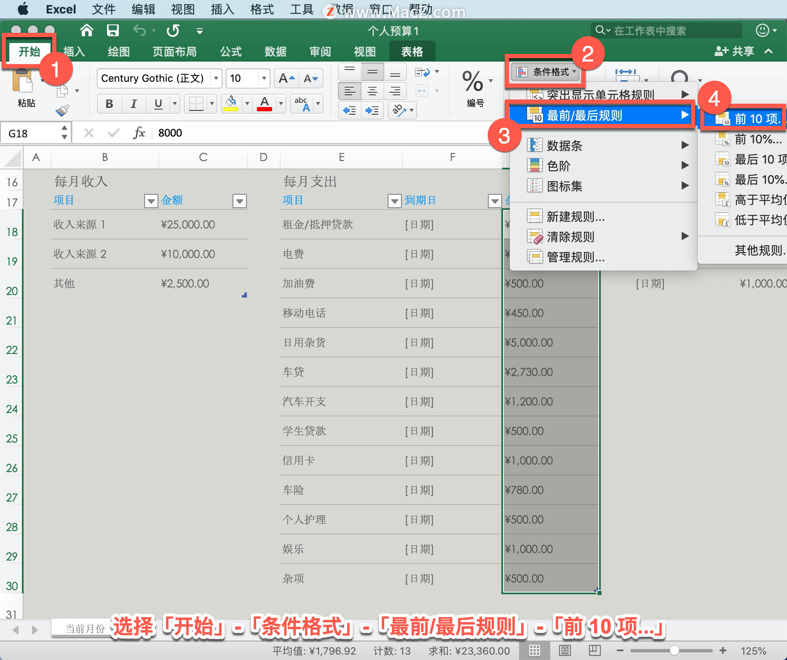
Task: Confirm formula entry with checkmark
Action: (x=113, y=133)
